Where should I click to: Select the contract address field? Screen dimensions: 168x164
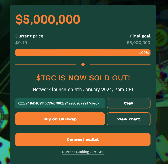coord(60,103)
